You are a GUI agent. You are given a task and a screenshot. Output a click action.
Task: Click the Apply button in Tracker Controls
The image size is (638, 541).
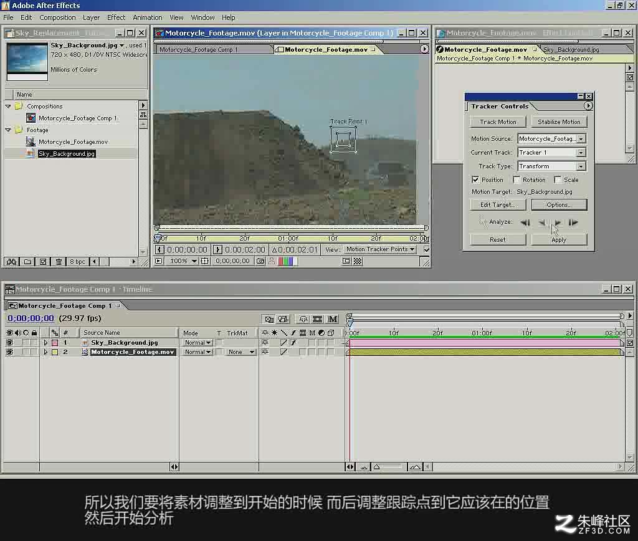[559, 240]
